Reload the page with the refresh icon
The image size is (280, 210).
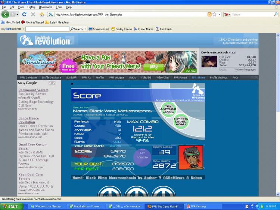24,15
